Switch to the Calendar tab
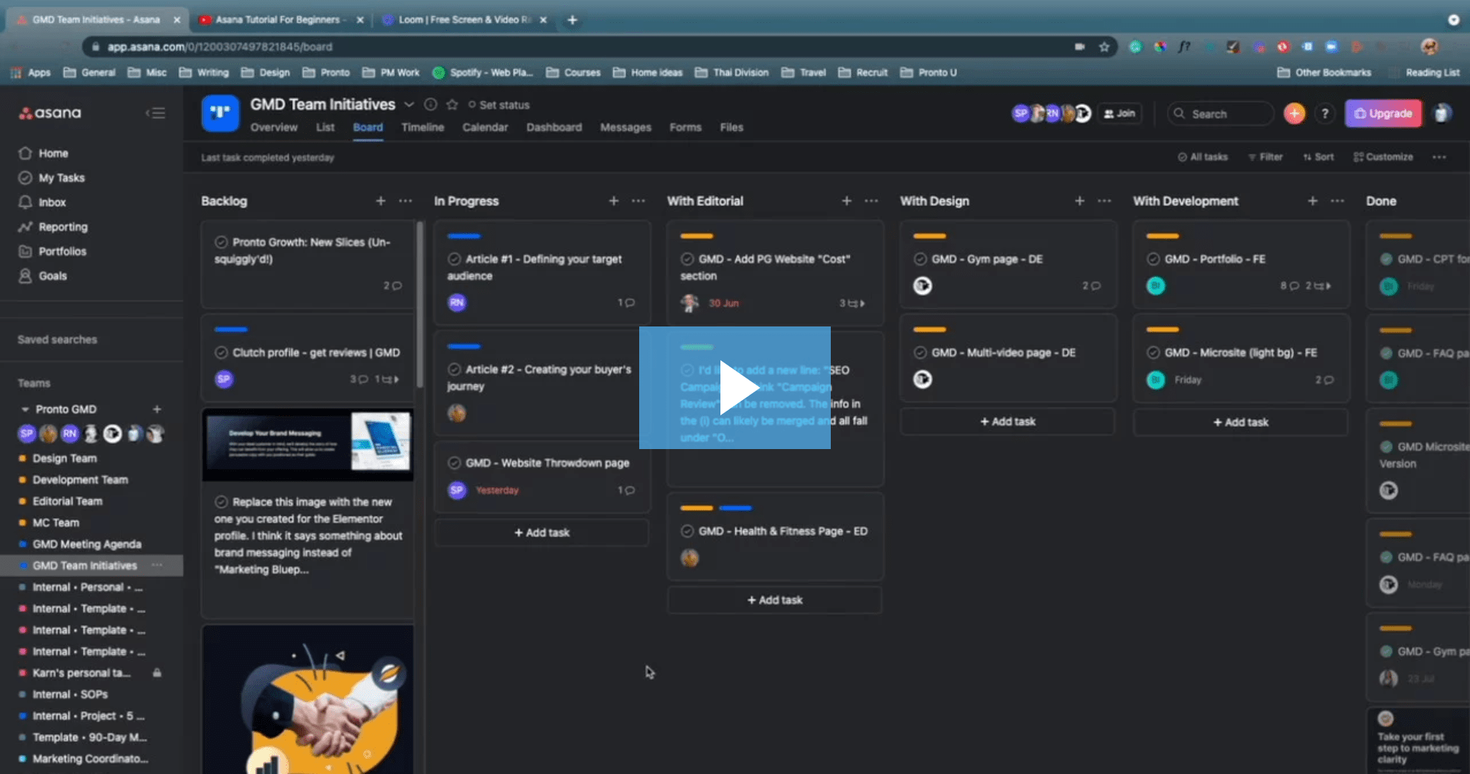The height and width of the screenshot is (774, 1470). tap(485, 127)
